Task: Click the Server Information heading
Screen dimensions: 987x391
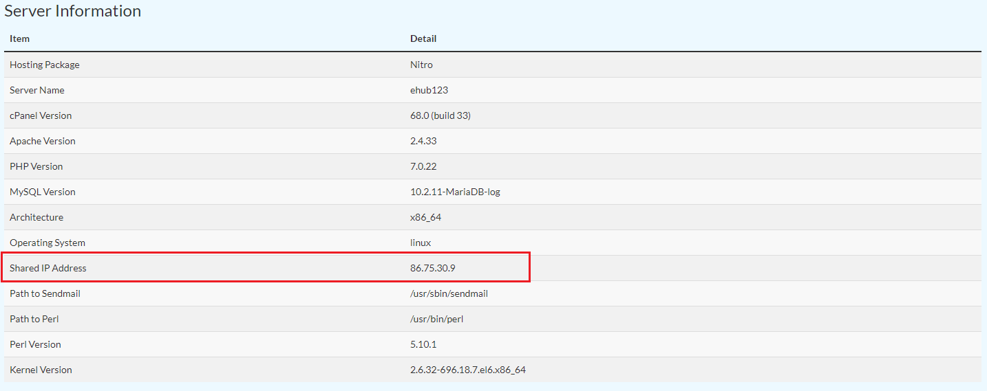Action: coord(72,11)
